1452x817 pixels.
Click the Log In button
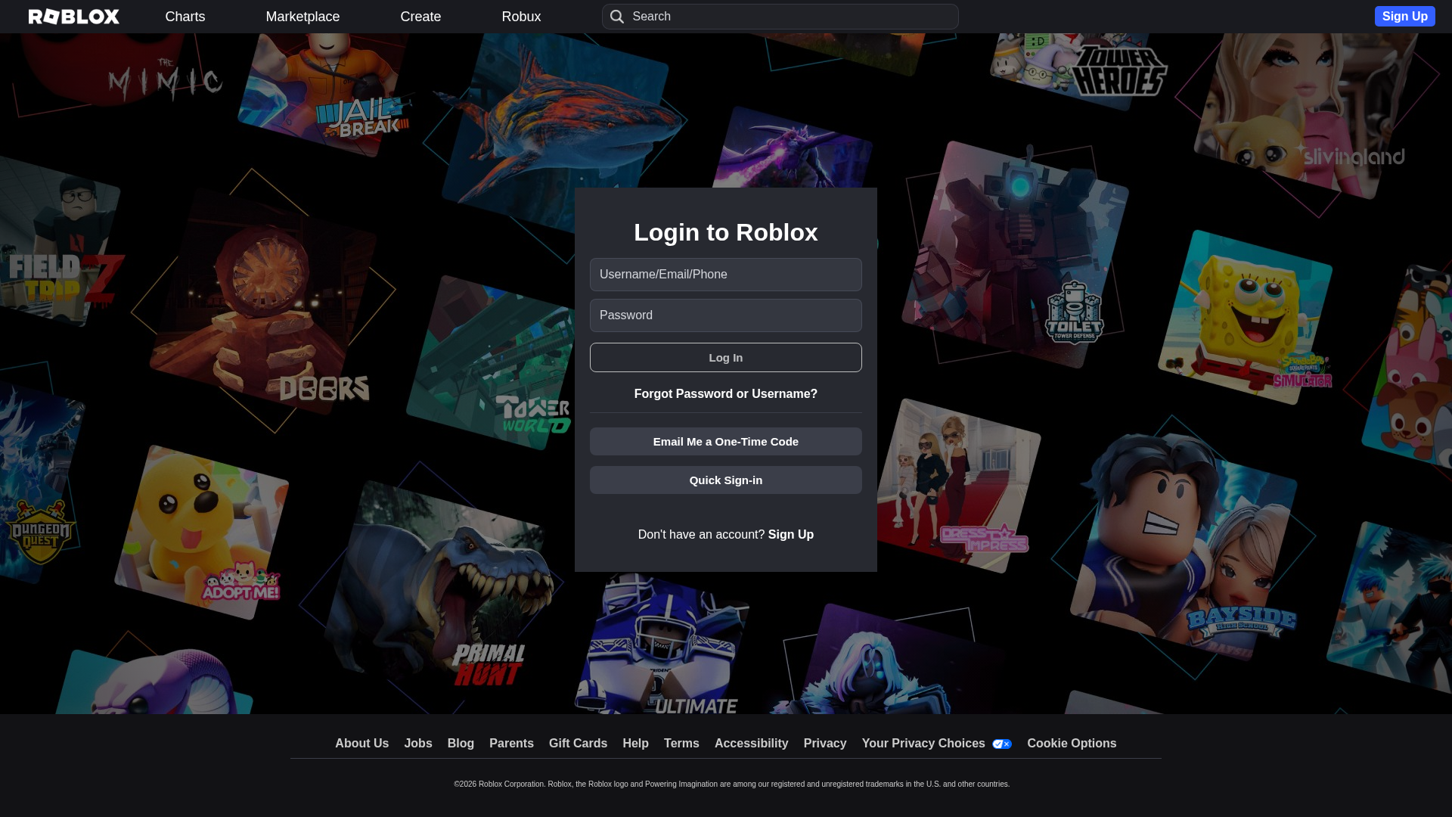point(726,358)
